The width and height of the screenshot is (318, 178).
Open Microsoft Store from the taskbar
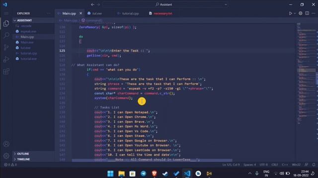(133, 174)
